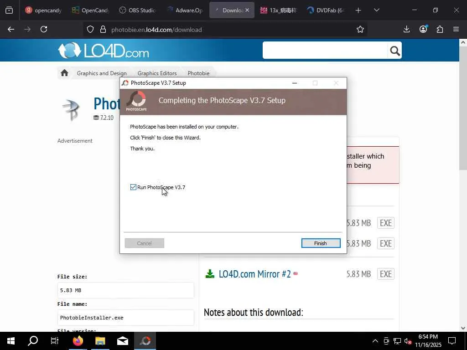
Task: Click the page scrollbar up arrow
Action: pyautogui.click(x=463, y=42)
